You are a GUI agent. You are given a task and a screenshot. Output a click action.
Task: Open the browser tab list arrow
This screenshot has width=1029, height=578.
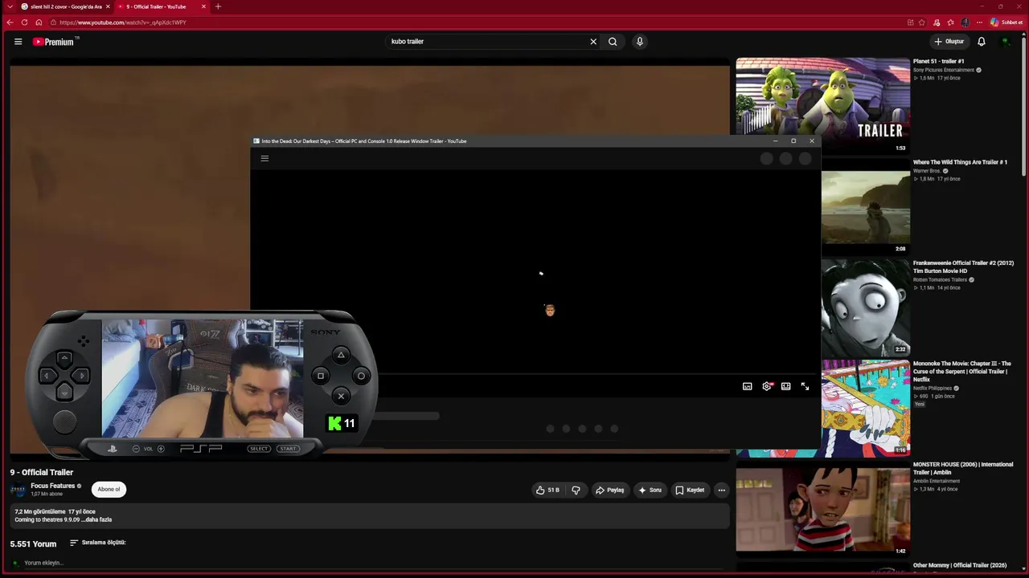pos(10,6)
